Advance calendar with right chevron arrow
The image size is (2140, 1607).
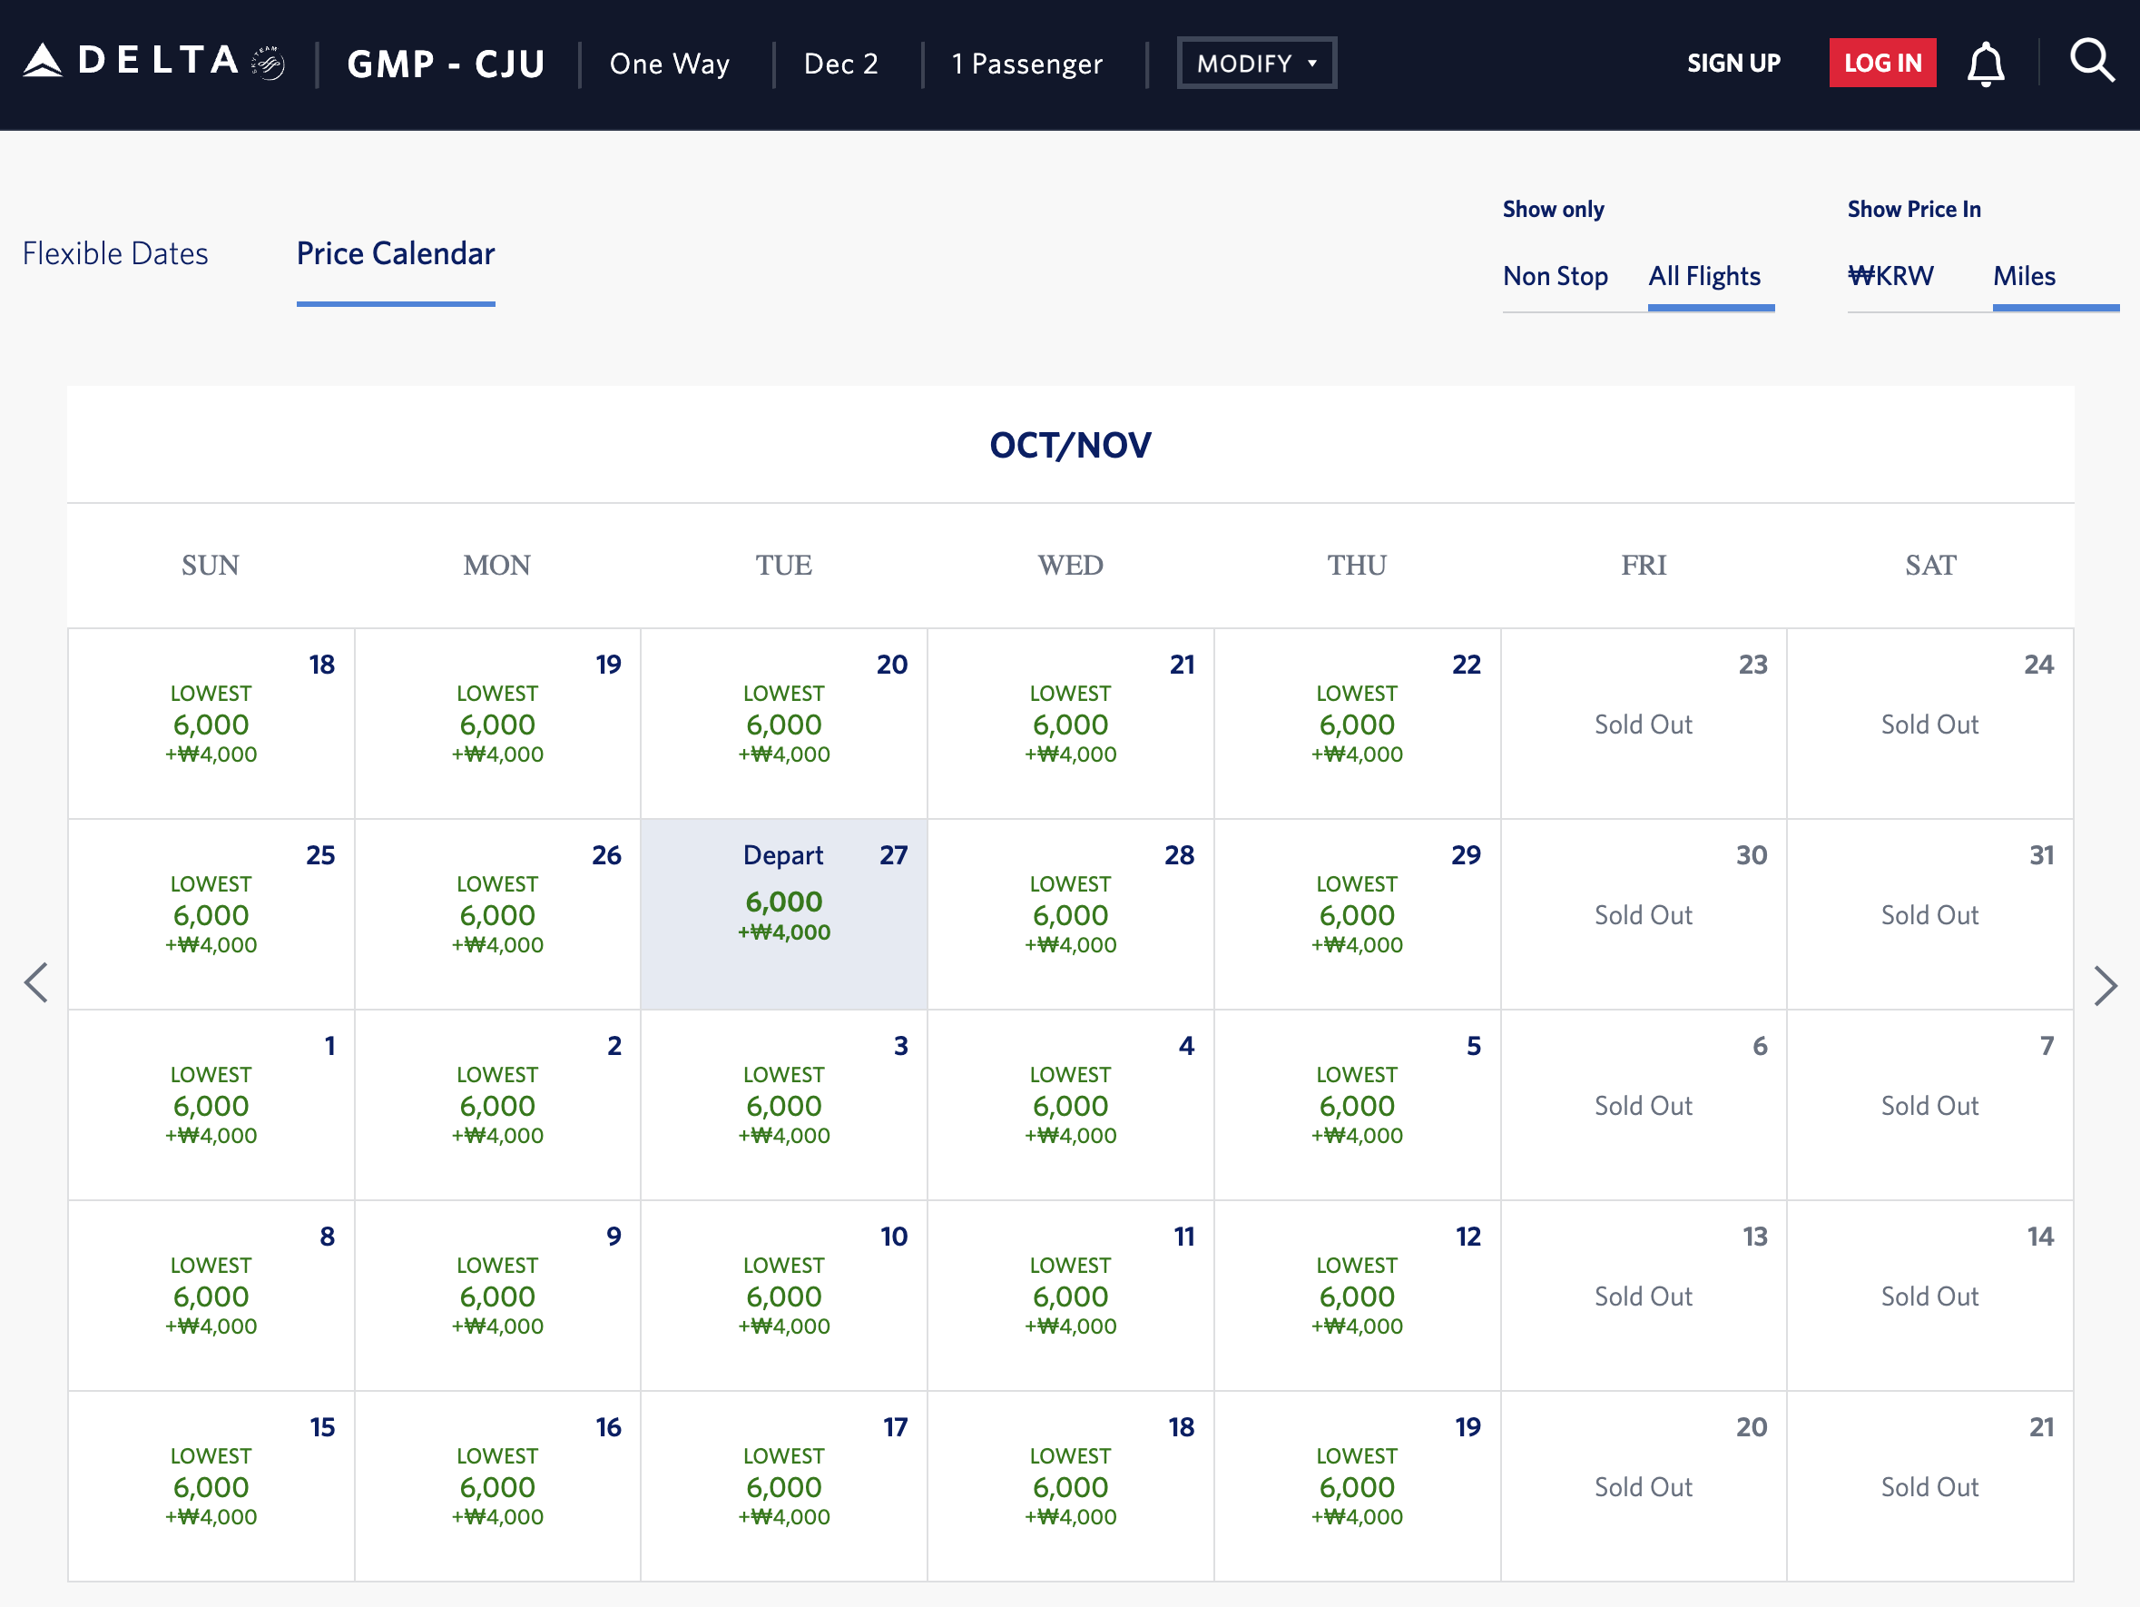(x=2105, y=985)
